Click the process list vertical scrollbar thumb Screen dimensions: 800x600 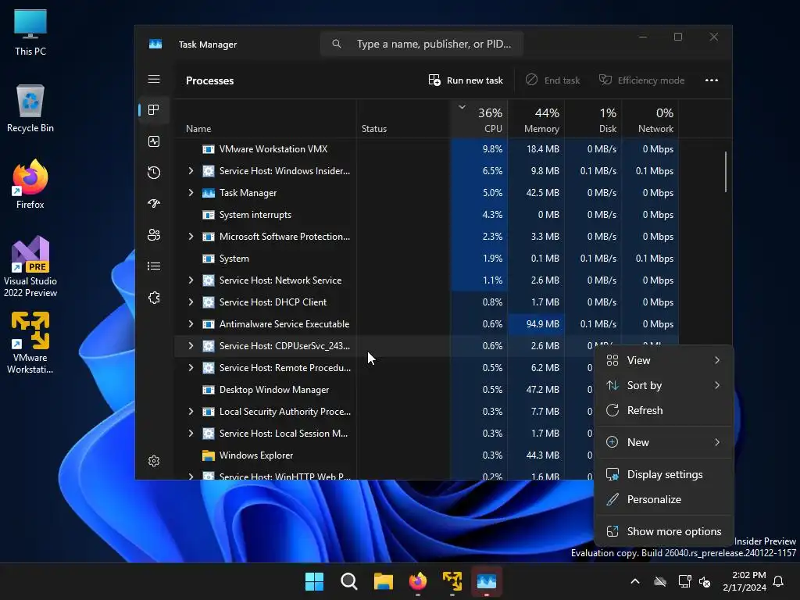(x=725, y=171)
